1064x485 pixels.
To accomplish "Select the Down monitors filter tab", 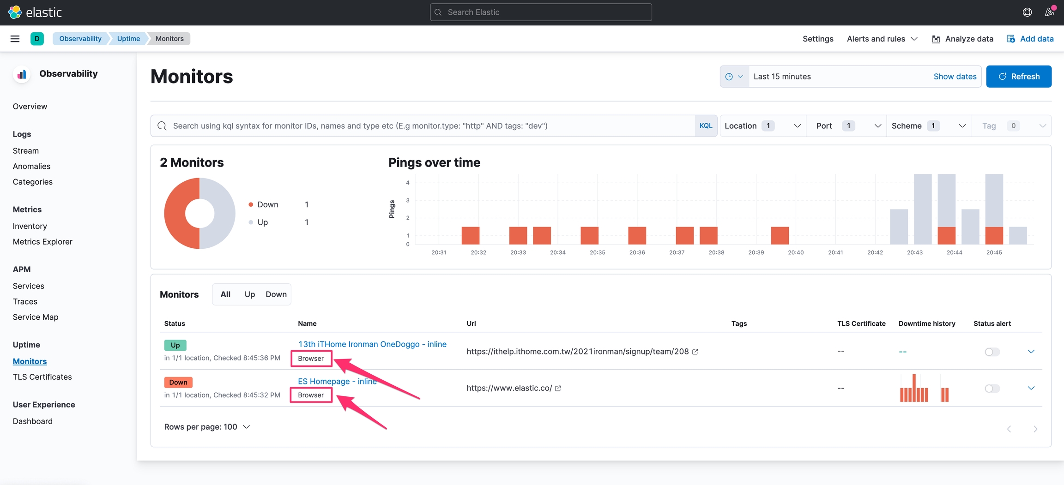I will click(x=276, y=294).
